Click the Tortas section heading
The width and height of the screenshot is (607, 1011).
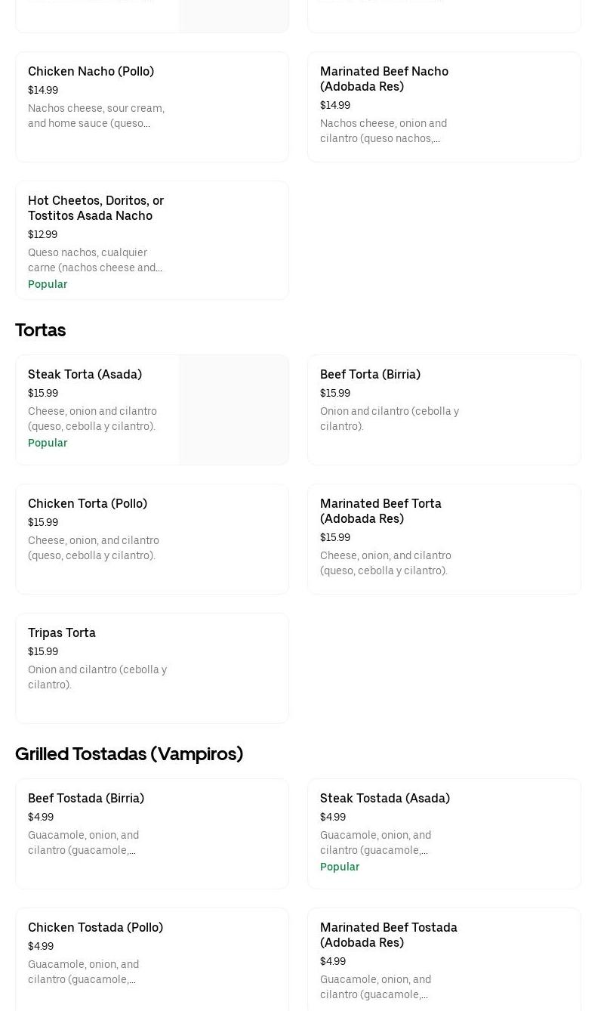[41, 330]
